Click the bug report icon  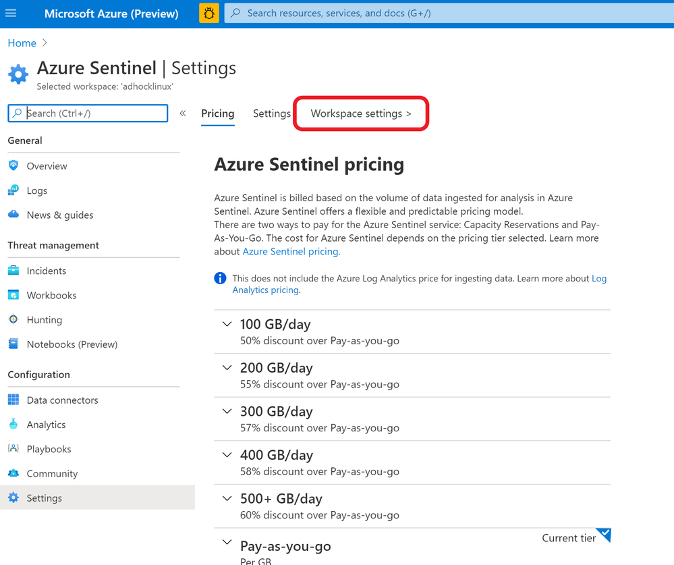(209, 13)
